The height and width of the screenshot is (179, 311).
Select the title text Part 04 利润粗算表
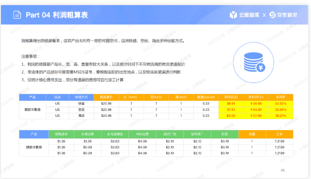[x=57, y=15]
